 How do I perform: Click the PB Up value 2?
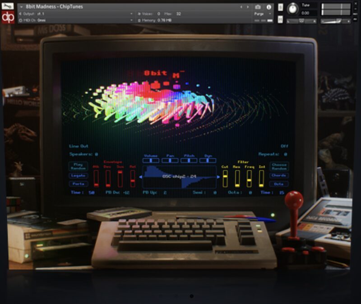click(165, 193)
